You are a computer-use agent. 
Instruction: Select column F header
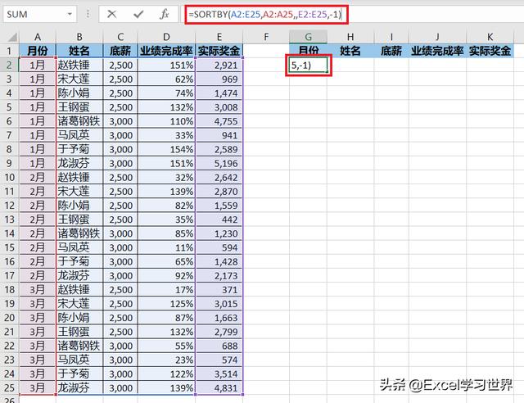coord(266,37)
